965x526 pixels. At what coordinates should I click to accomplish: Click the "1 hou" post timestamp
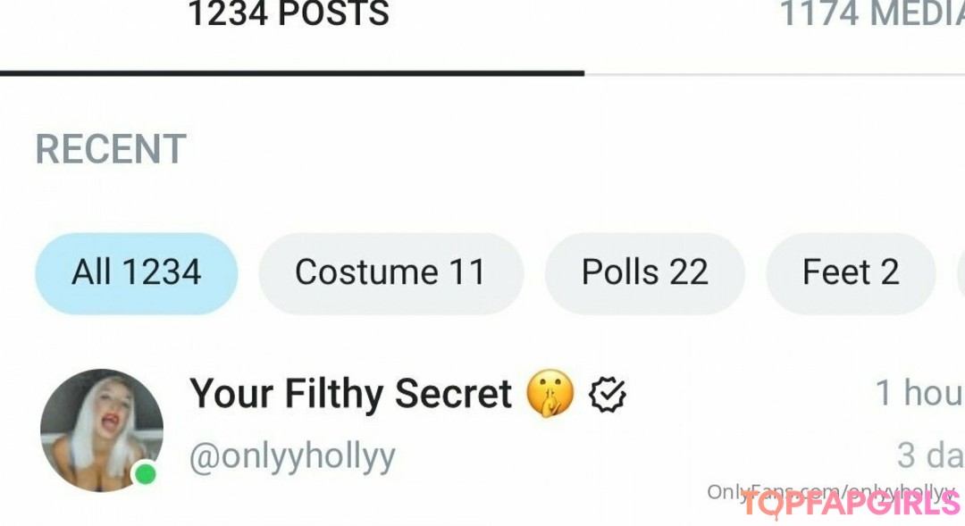pos(919,393)
